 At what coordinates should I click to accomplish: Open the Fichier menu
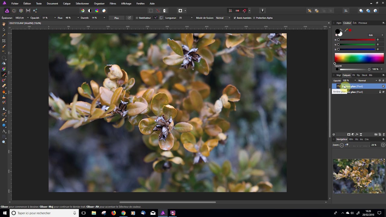[x=15, y=4]
